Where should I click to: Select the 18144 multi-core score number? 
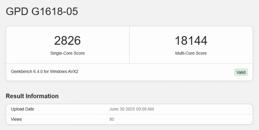click(191, 41)
